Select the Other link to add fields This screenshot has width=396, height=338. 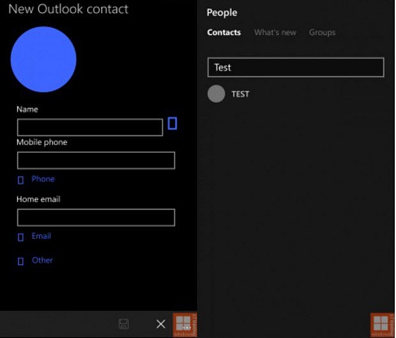tap(42, 261)
